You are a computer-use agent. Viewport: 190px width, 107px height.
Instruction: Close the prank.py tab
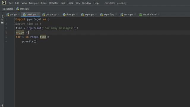pyautogui.click(x=38, y=15)
